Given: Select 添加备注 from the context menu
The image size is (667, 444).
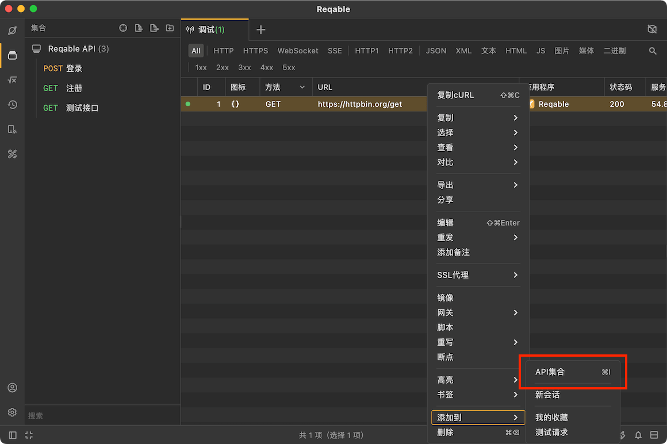Looking at the screenshot, I should point(478,252).
